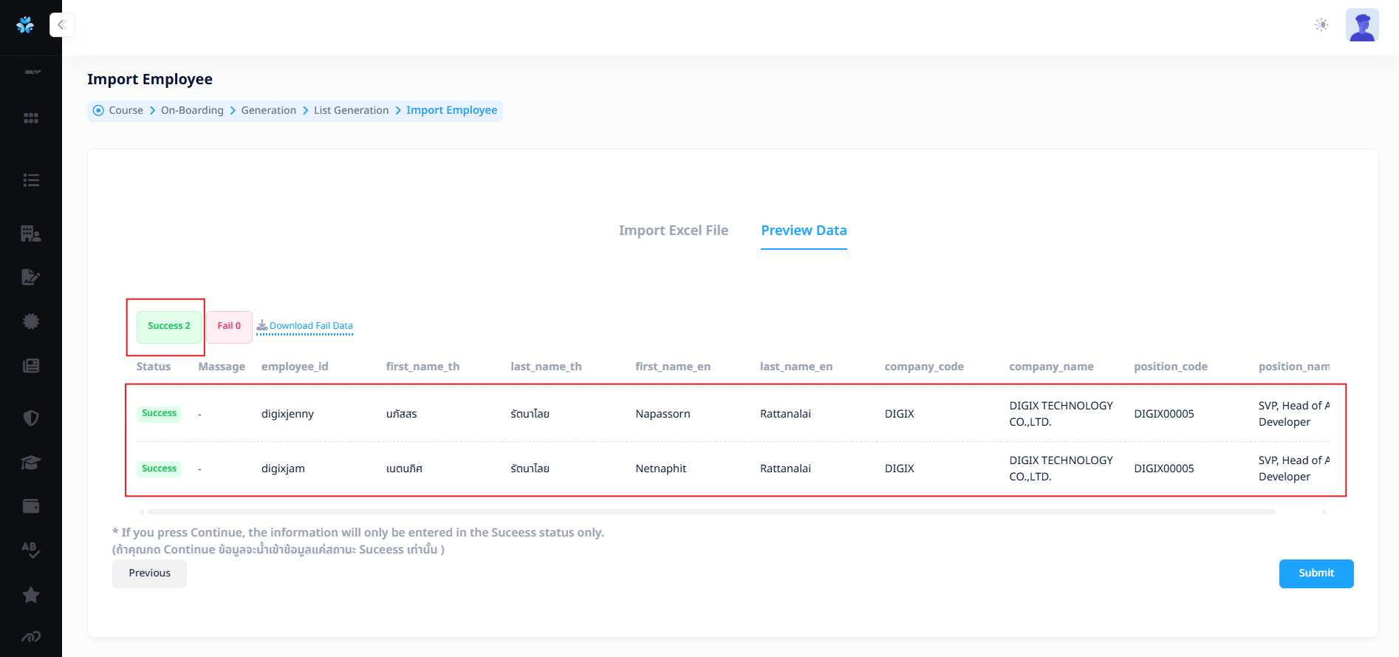Open the user avatar profile menu
The height and width of the screenshot is (657, 1399).
coord(1362,25)
